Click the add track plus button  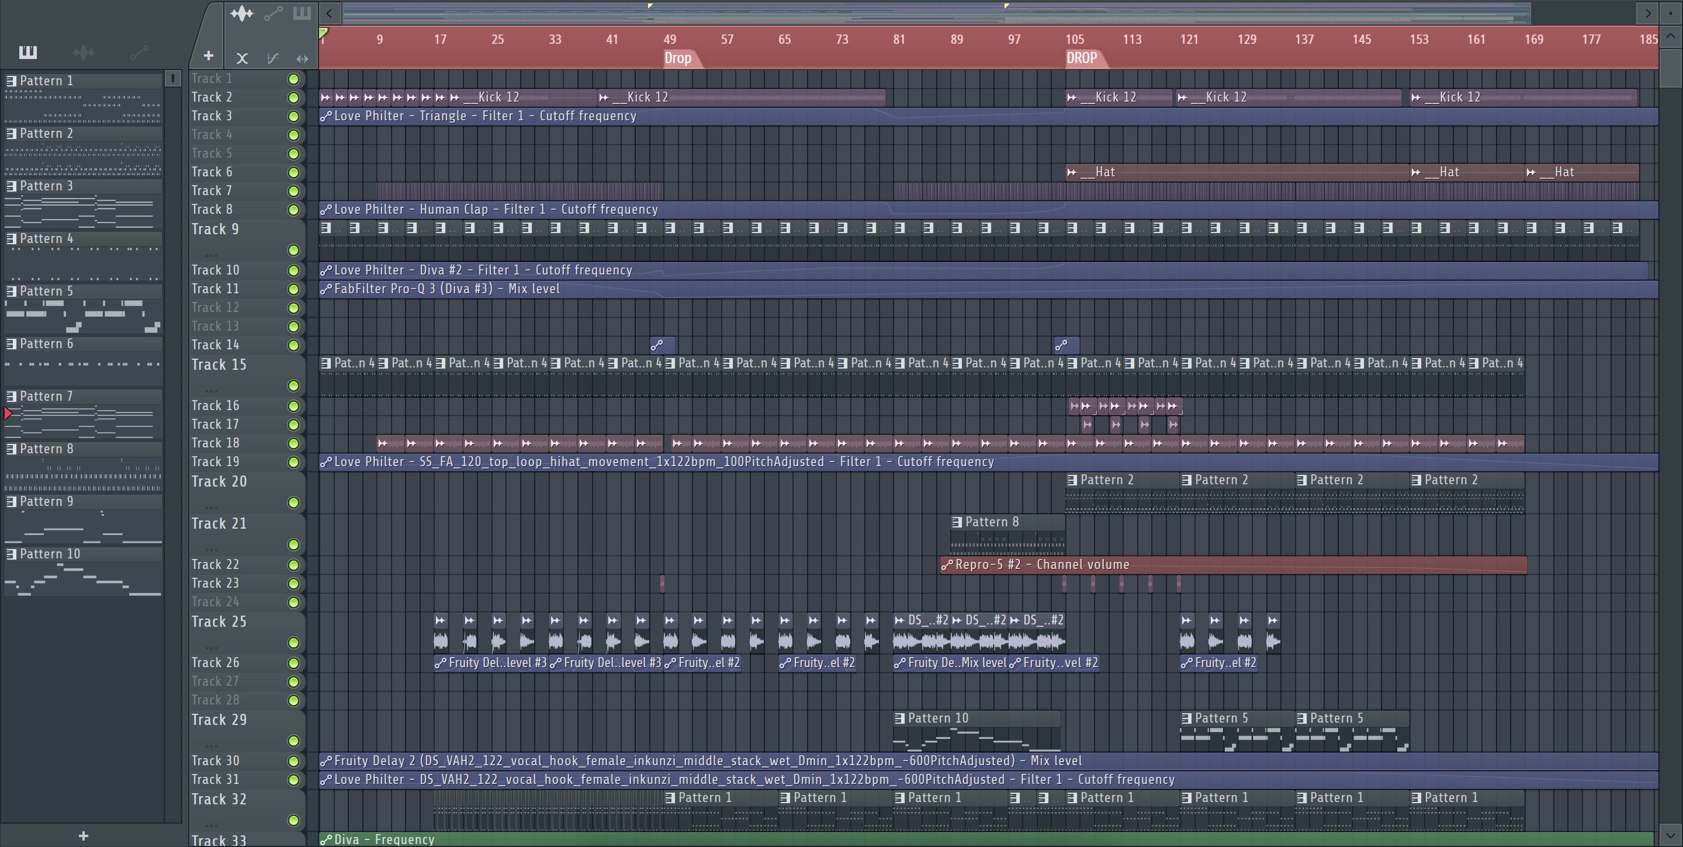point(209,56)
